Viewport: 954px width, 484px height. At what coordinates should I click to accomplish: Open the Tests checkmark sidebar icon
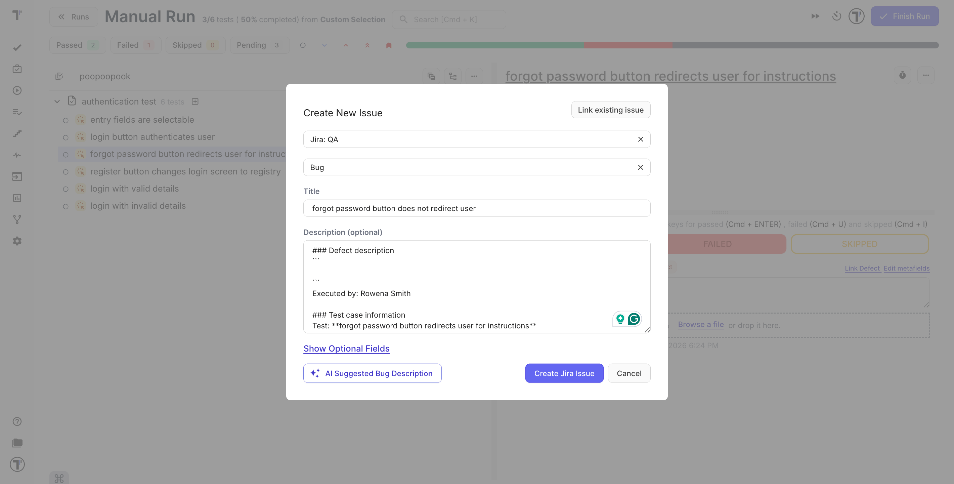pyautogui.click(x=17, y=47)
